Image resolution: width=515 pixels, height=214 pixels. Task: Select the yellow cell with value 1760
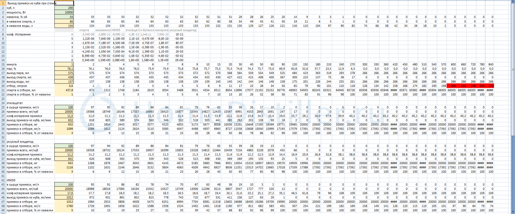pos(64,206)
